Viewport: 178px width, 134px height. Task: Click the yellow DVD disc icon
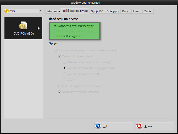pos(7,11)
